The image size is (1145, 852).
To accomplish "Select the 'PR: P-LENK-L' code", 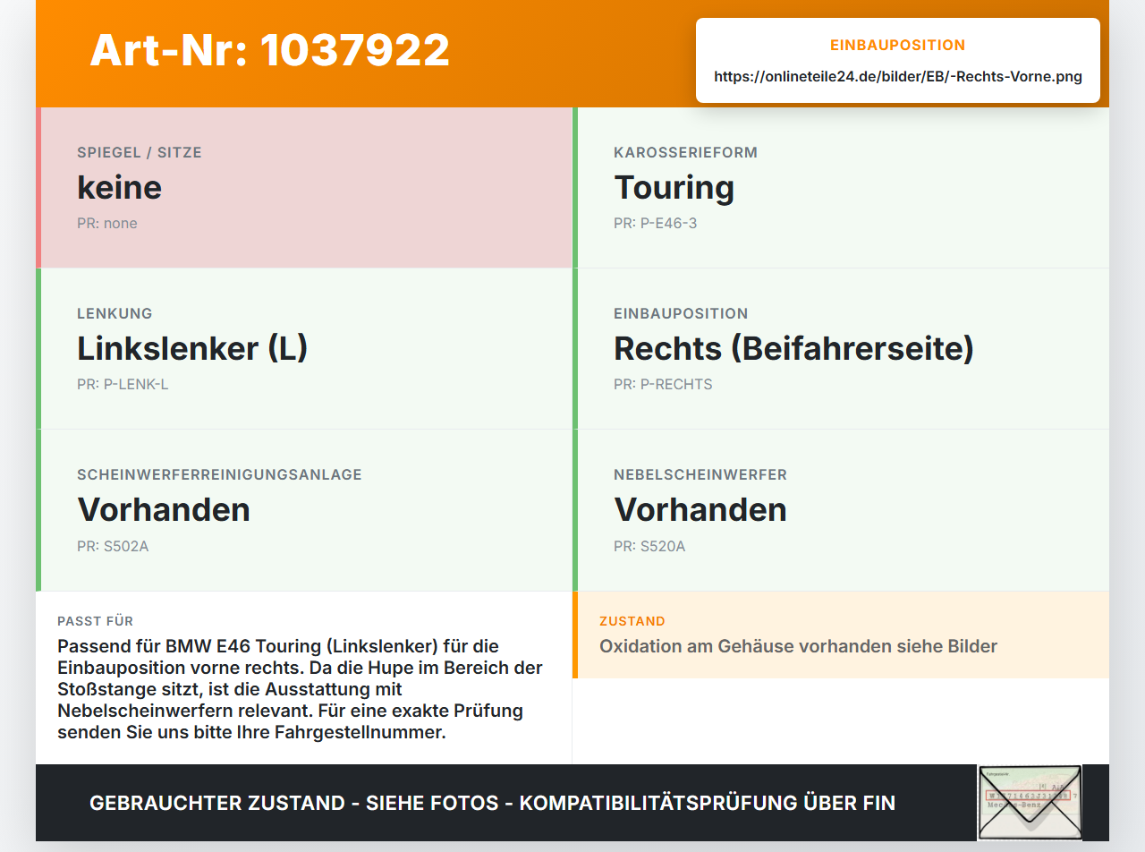I will [x=123, y=385].
